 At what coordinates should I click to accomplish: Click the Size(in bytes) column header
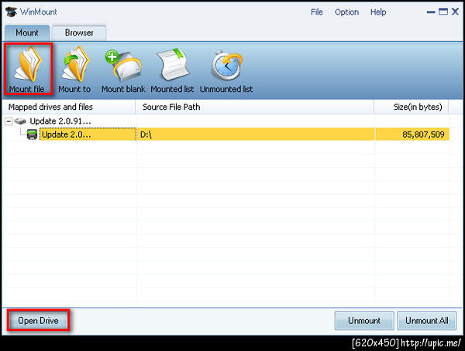click(412, 107)
